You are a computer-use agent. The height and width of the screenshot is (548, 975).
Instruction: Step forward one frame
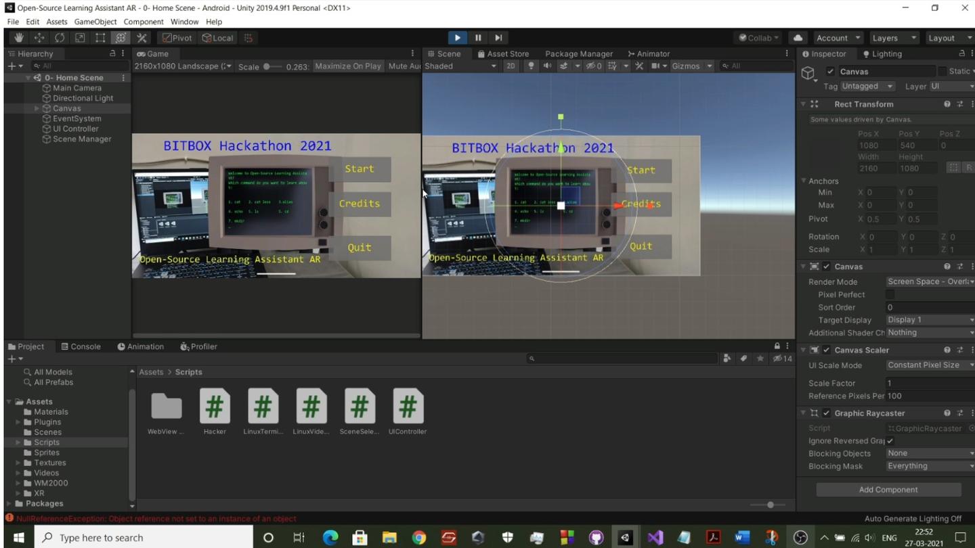(x=498, y=38)
